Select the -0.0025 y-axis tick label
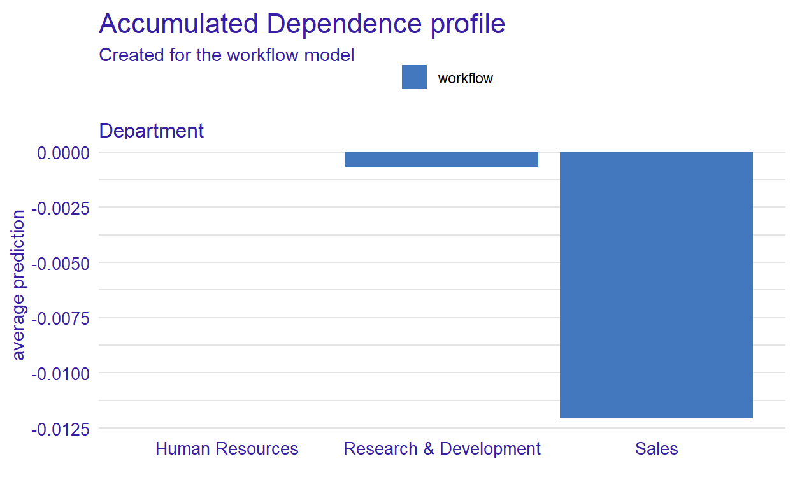Viewport: 795px width, 489px height. point(61,208)
